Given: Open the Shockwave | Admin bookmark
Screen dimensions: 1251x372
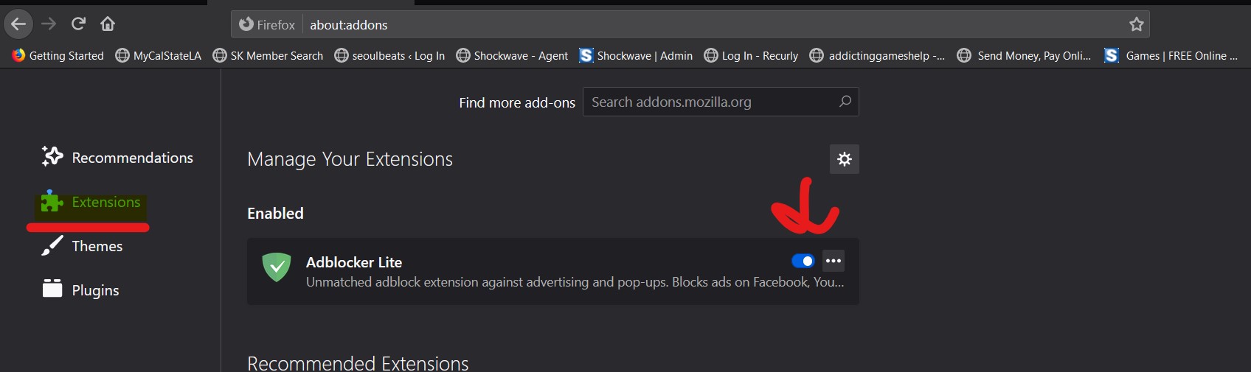Looking at the screenshot, I should pyautogui.click(x=636, y=56).
